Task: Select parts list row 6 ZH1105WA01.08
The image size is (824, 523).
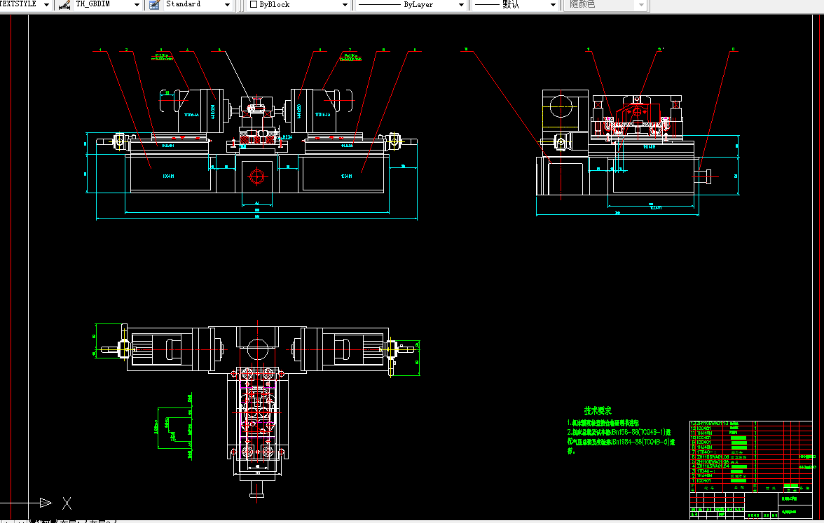Action: 750,456
